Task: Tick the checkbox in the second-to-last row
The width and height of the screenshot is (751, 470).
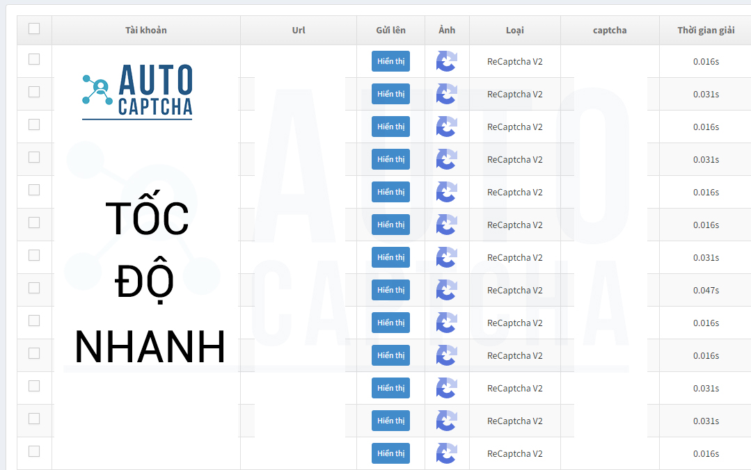Action: click(x=34, y=419)
